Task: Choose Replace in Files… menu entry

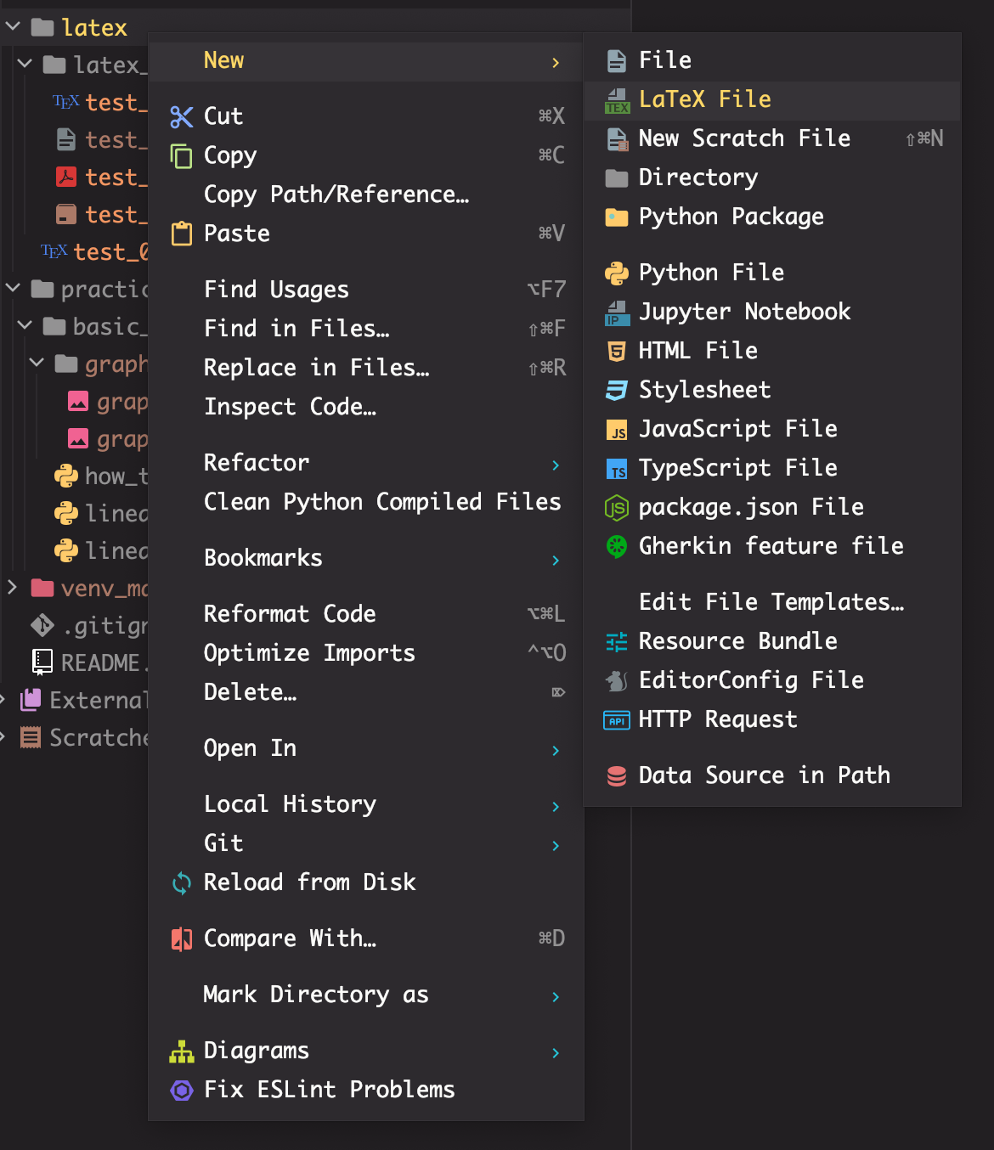Action: pyautogui.click(x=366, y=368)
